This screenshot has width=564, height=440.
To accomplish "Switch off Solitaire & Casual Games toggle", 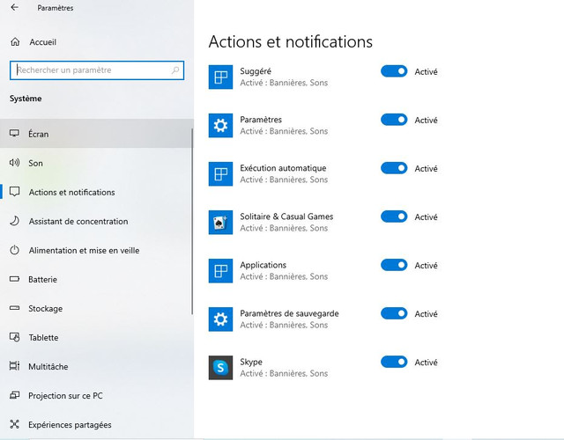I will (394, 216).
